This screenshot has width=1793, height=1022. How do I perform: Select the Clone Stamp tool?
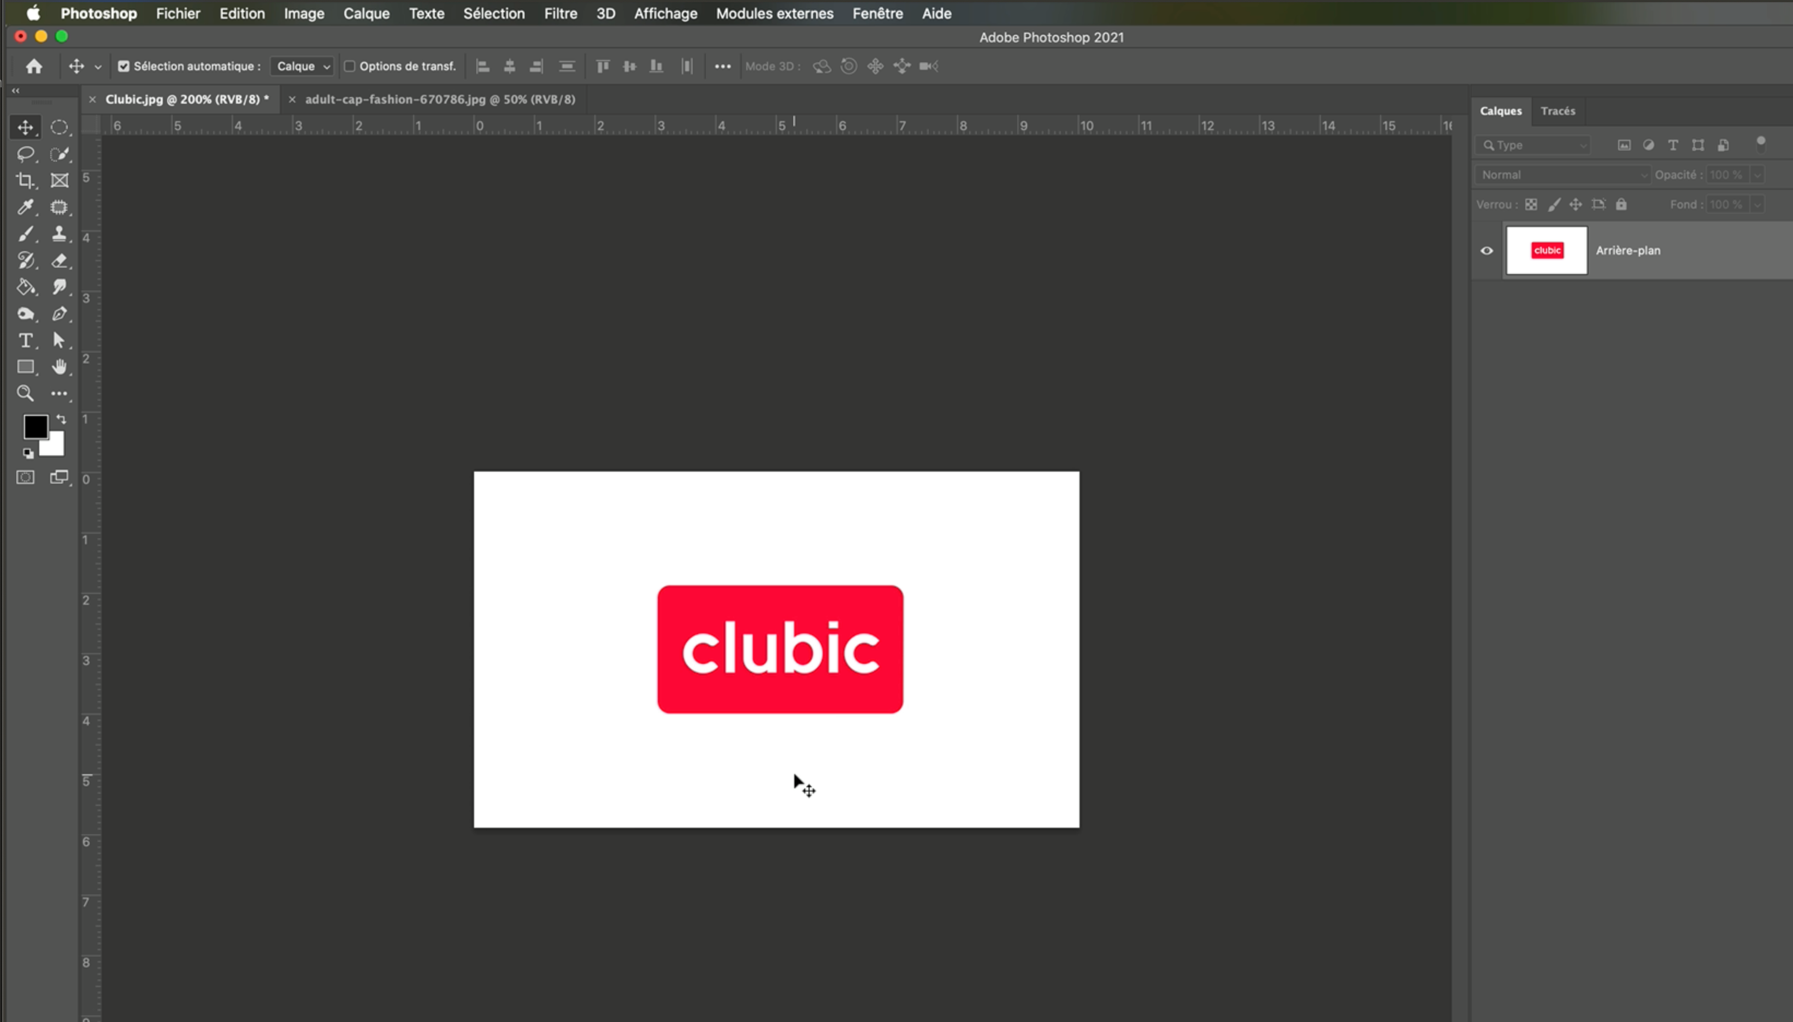(59, 234)
